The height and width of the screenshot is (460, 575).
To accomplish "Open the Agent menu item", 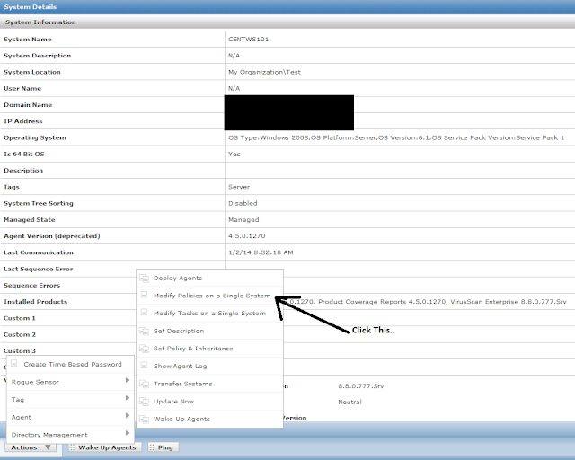I will coord(70,417).
